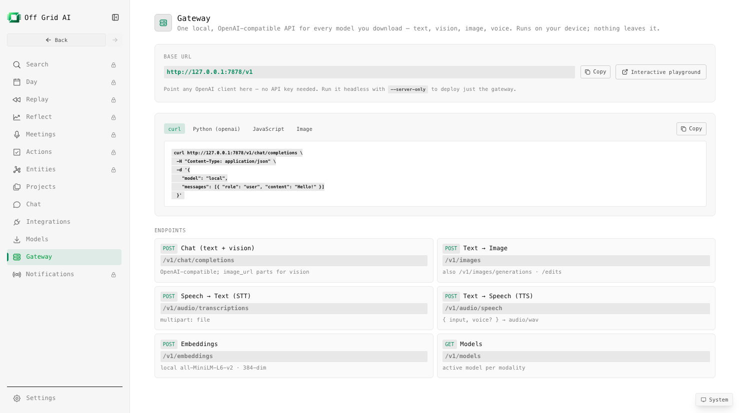The width and height of the screenshot is (740, 413).
Task: Click the lock icon beside Actions
Action: (113, 152)
